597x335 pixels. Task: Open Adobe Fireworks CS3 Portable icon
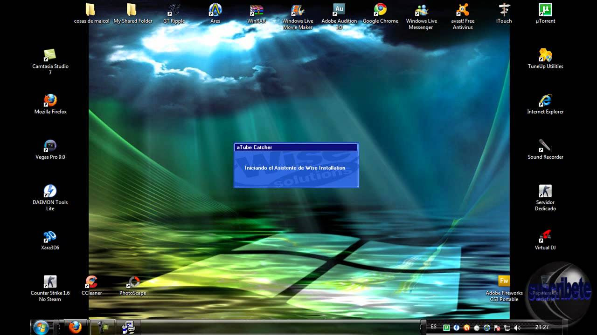[504, 288]
